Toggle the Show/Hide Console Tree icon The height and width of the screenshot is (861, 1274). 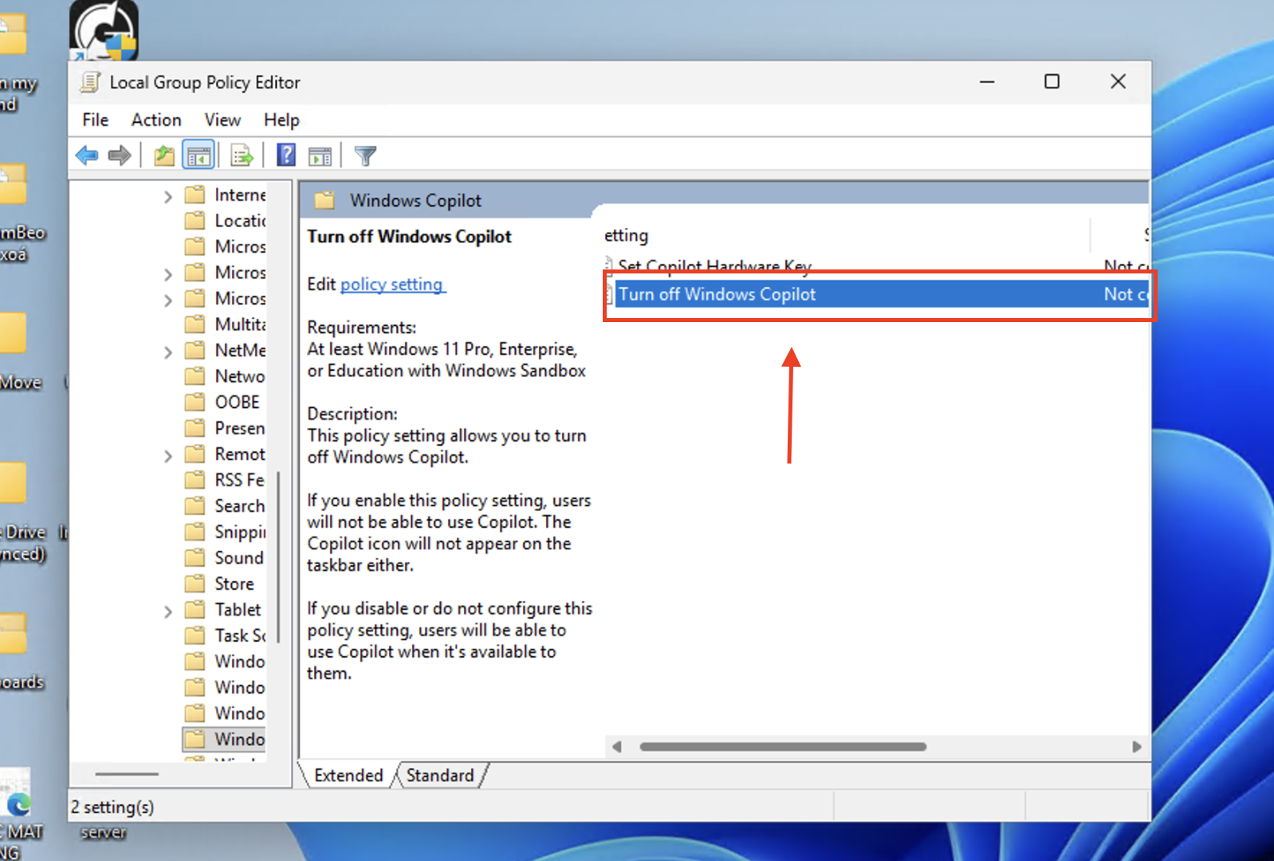(199, 155)
